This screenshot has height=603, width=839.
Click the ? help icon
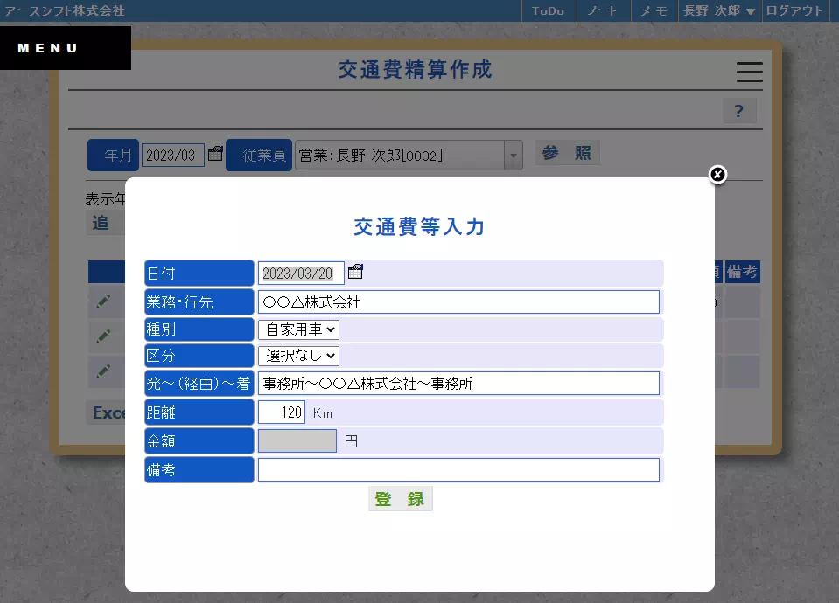coord(738,111)
